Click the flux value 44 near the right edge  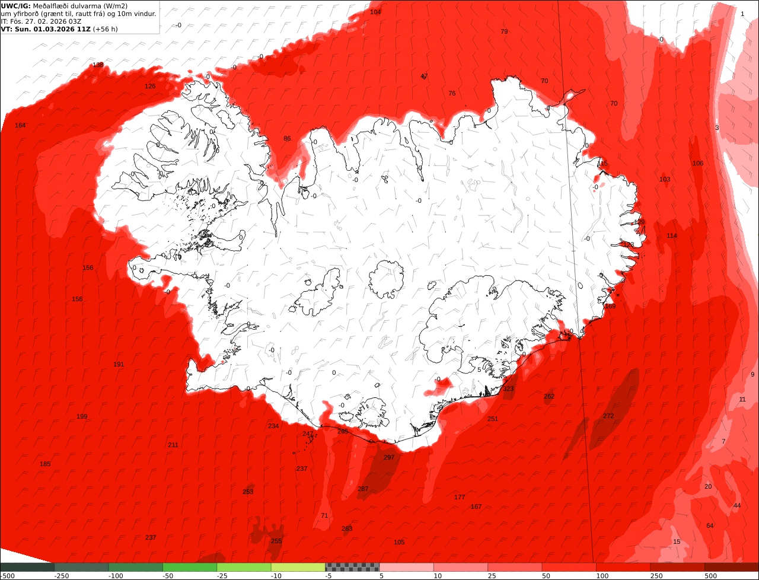click(x=737, y=505)
